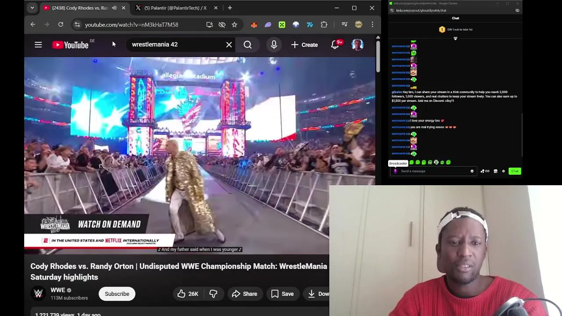Open the YouTube hamburger guide menu
Screen dimensions: 562x316
click(x=38, y=45)
